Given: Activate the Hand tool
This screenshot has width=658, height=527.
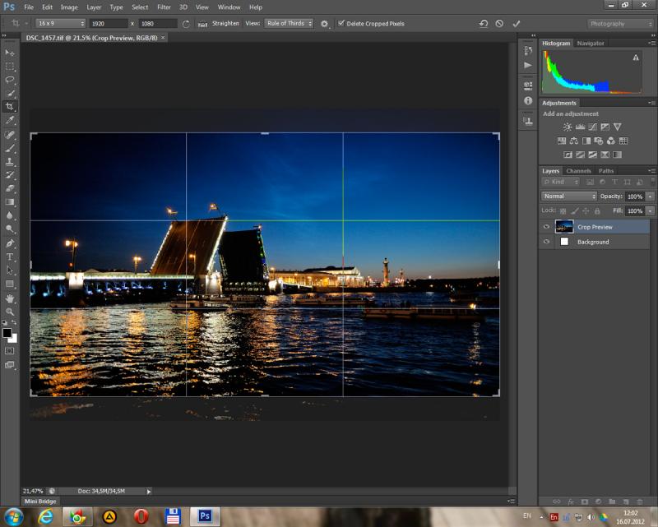Looking at the screenshot, I should point(10,298).
